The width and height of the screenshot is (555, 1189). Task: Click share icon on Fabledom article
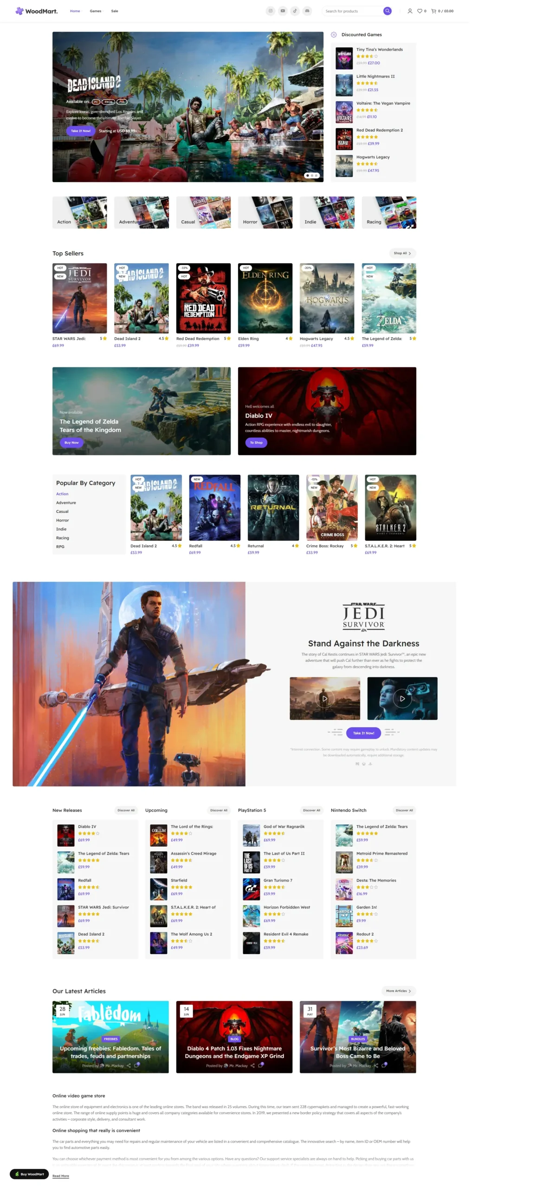(x=129, y=1065)
